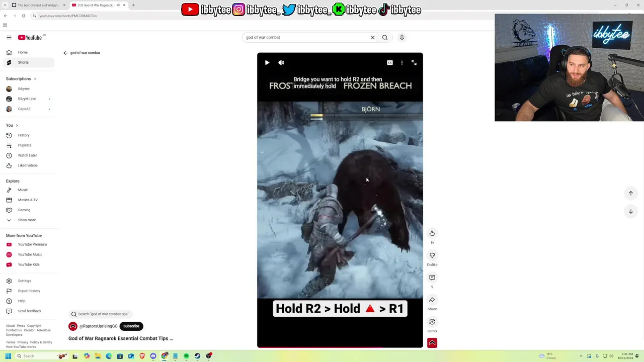Enter fullscreen for the Shorts player

coord(414,63)
